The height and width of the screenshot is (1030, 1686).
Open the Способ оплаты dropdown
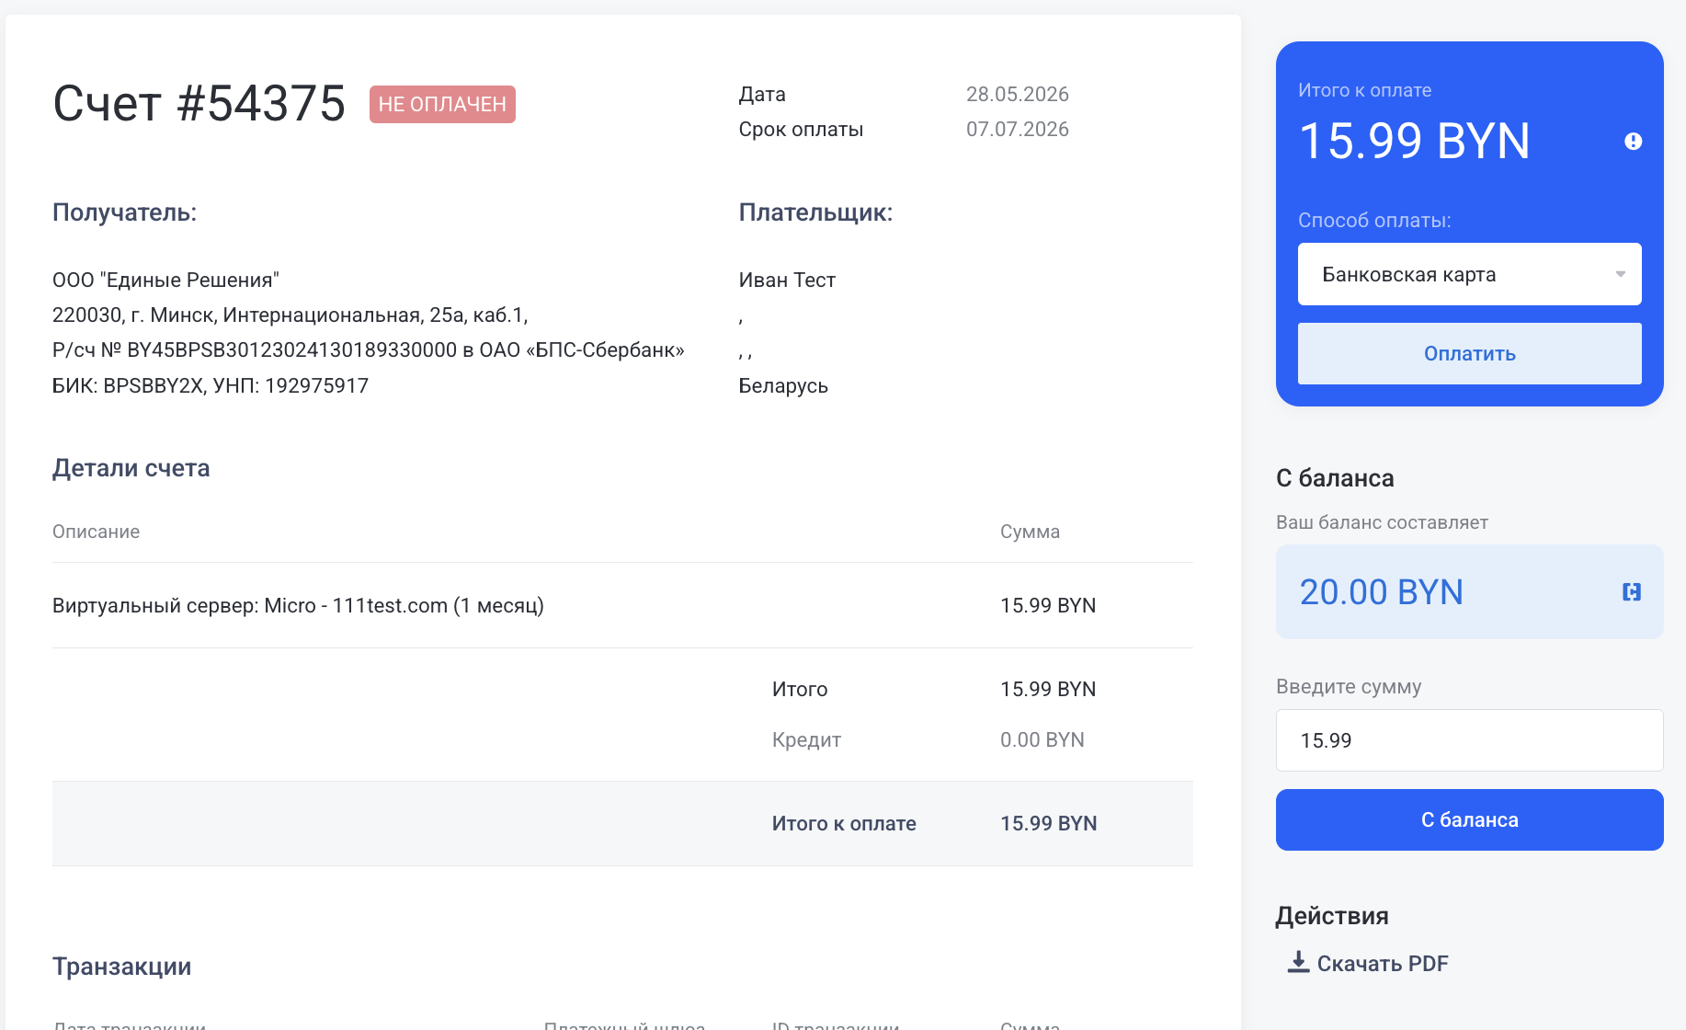(x=1469, y=274)
